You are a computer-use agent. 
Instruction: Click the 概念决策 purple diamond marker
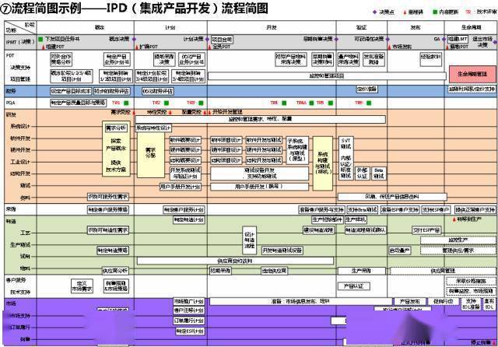pyautogui.click(x=134, y=39)
